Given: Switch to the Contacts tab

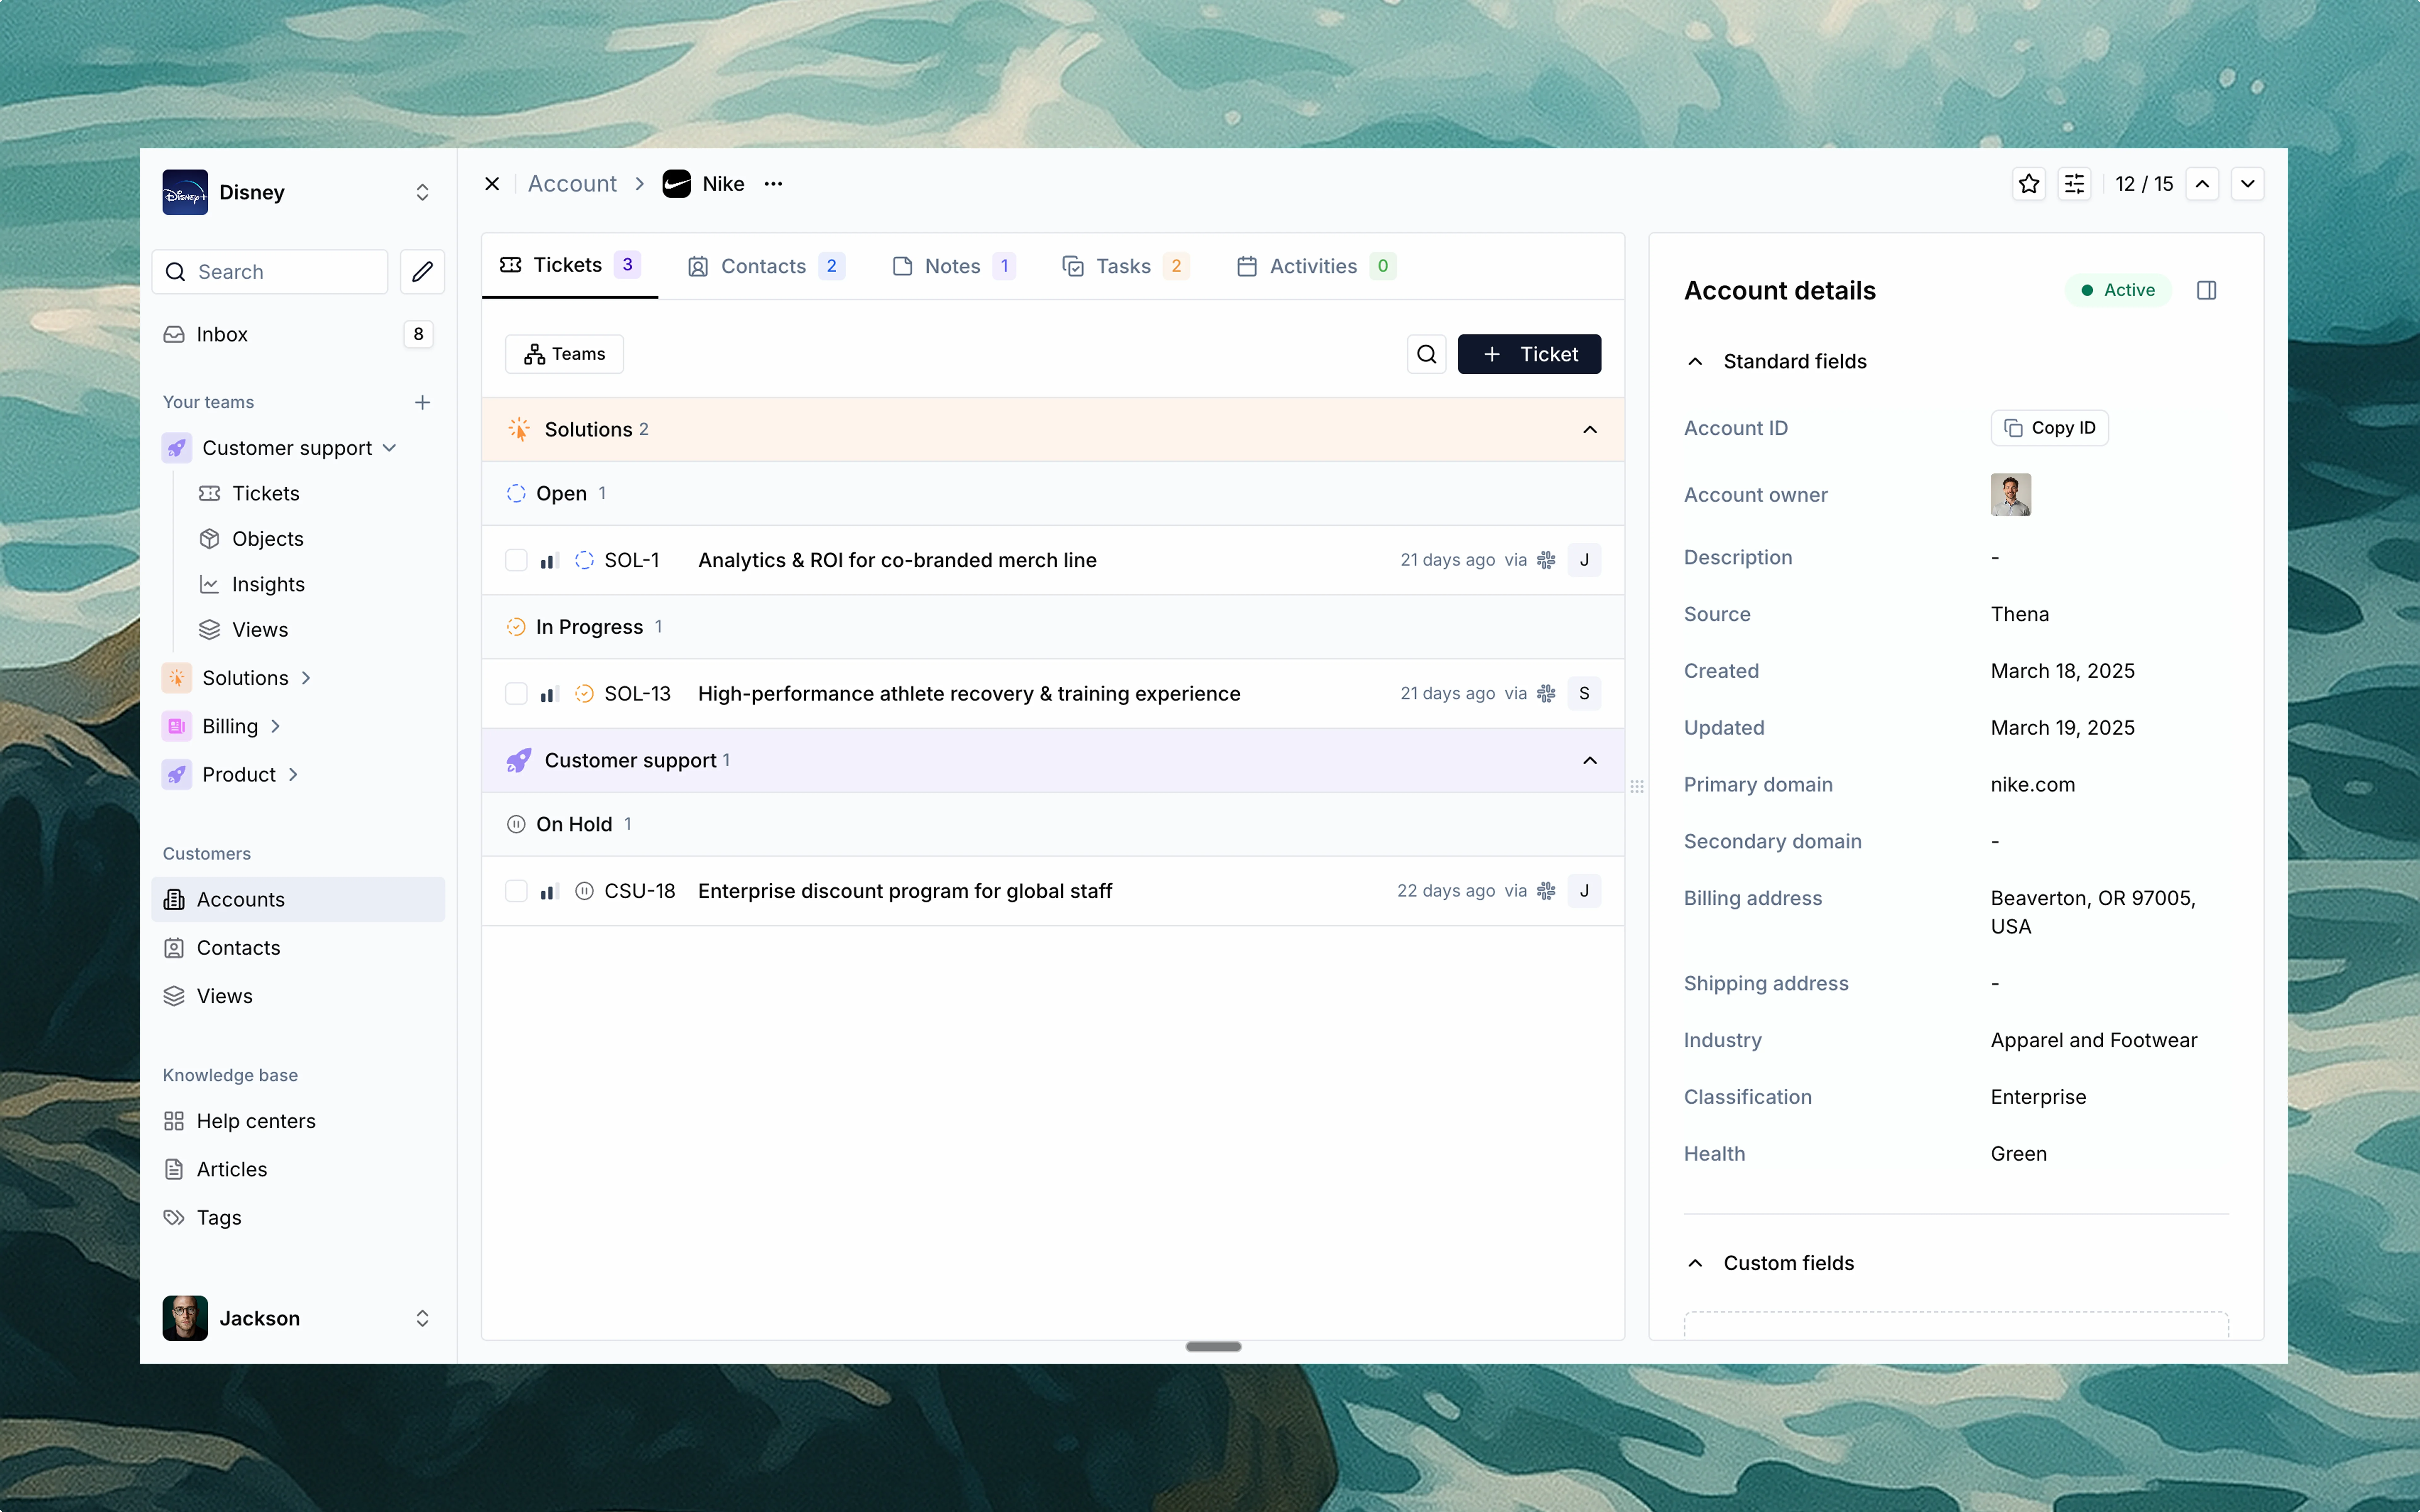Looking at the screenshot, I should [766, 266].
